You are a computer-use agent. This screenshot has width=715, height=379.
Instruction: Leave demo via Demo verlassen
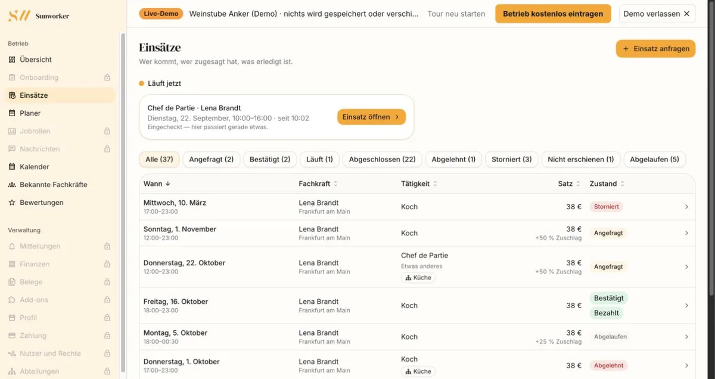[x=657, y=14]
